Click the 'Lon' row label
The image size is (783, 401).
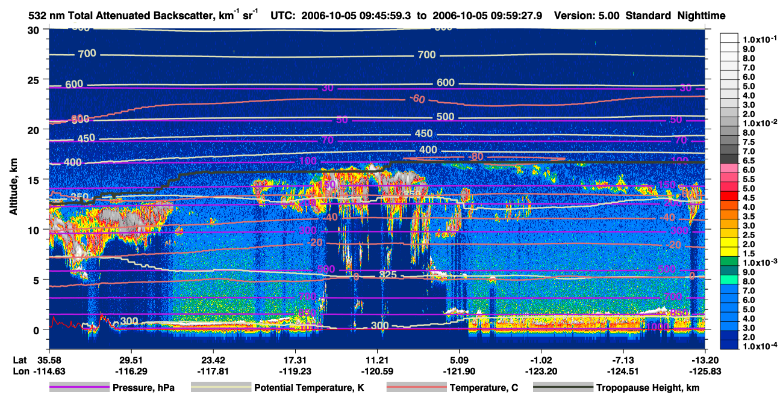(20, 371)
